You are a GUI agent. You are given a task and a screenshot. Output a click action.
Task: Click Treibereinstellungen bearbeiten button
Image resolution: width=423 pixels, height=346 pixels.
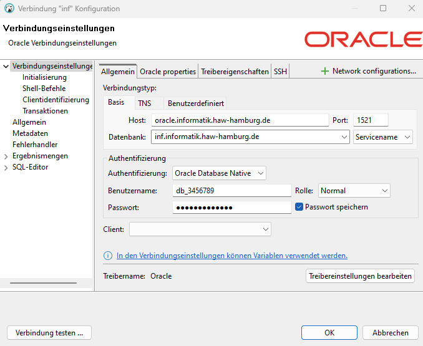[361, 276]
